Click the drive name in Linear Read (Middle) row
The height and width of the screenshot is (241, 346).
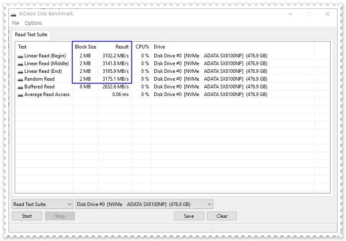click(210, 63)
